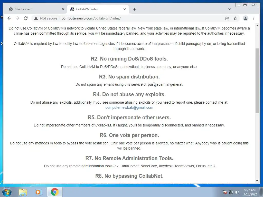Image resolution: width=263 pixels, height=197 pixels.
Task: Go back to the previous page
Action: 9,18
